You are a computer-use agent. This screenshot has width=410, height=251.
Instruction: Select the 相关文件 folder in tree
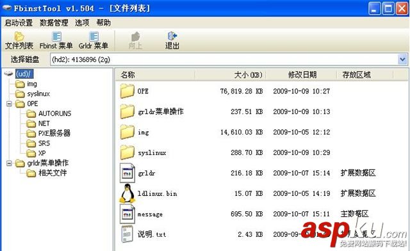tap(53, 173)
